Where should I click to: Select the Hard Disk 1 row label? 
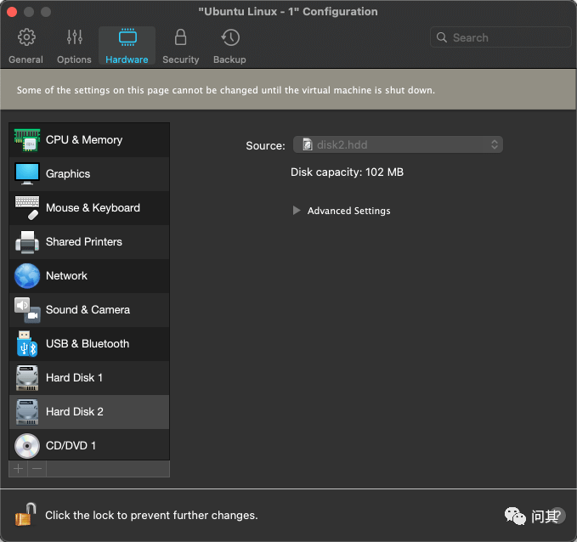(x=74, y=378)
